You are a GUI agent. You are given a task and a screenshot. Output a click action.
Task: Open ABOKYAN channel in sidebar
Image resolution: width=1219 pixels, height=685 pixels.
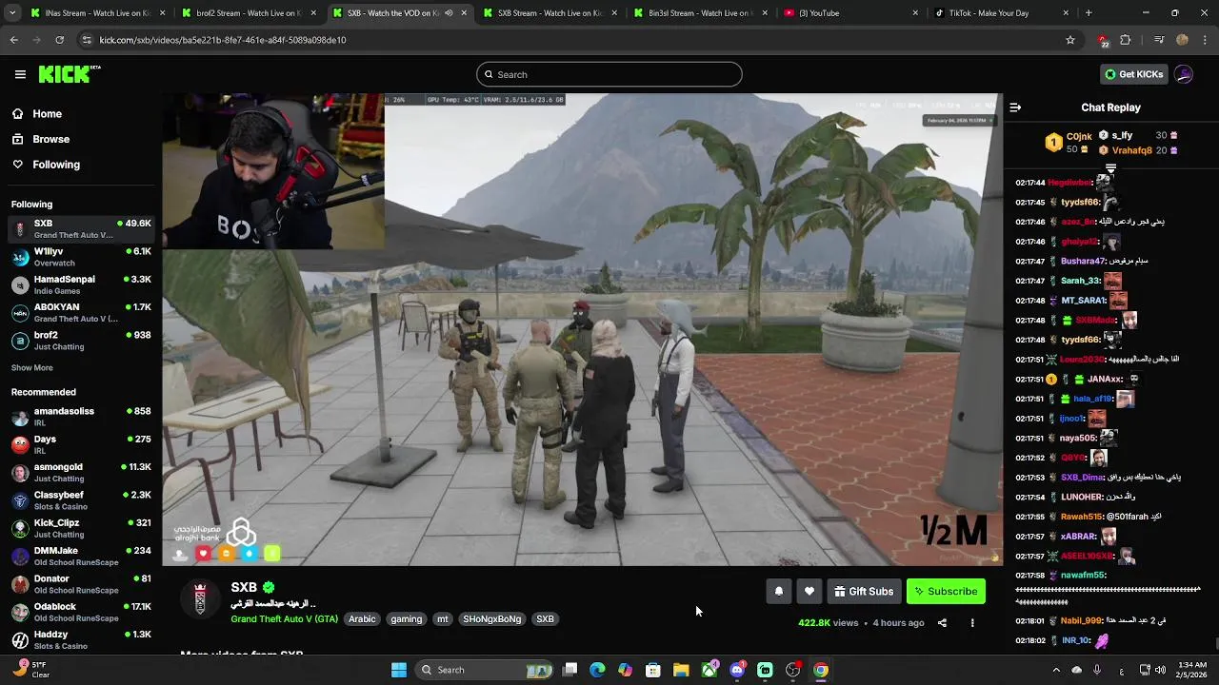pos(81,313)
